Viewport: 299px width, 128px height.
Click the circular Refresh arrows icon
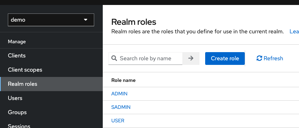point(259,58)
